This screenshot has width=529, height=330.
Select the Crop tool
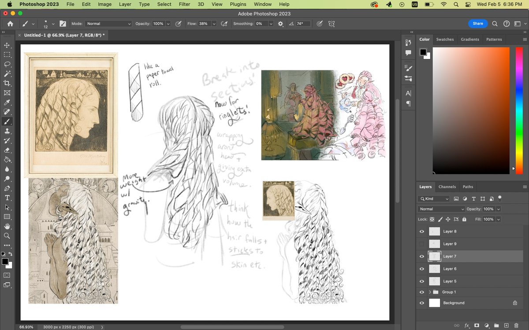[7, 83]
